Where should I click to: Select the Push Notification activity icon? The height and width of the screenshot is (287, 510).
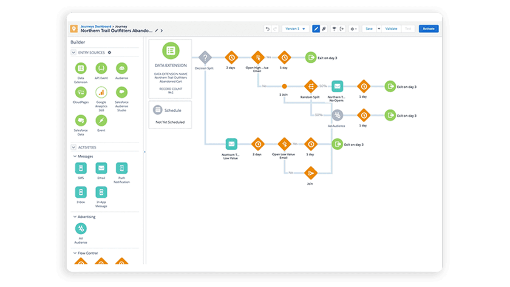122,168
